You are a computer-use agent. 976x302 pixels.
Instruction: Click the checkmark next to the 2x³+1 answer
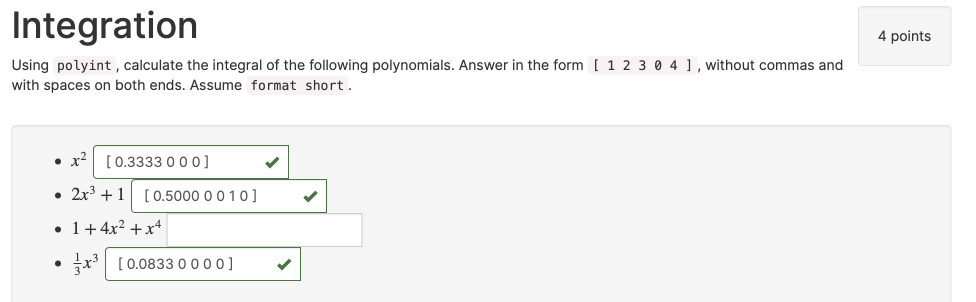tap(310, 196)
